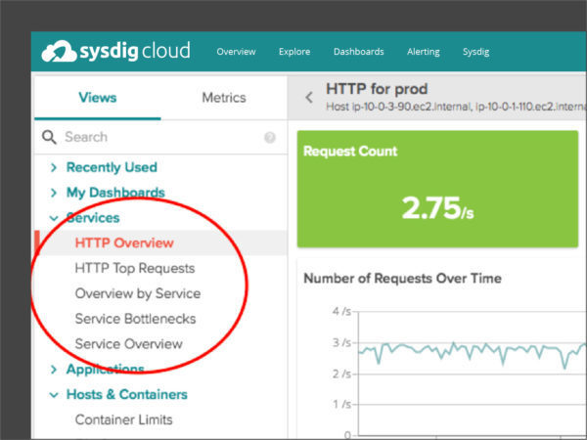The width and height of the screenshot is (587, 440).
Task: Collapse the Services section
Action: (x=54, y=218)
